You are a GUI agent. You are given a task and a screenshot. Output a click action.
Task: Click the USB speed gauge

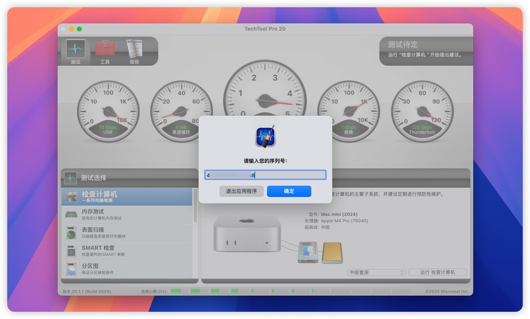coord(108,111)
